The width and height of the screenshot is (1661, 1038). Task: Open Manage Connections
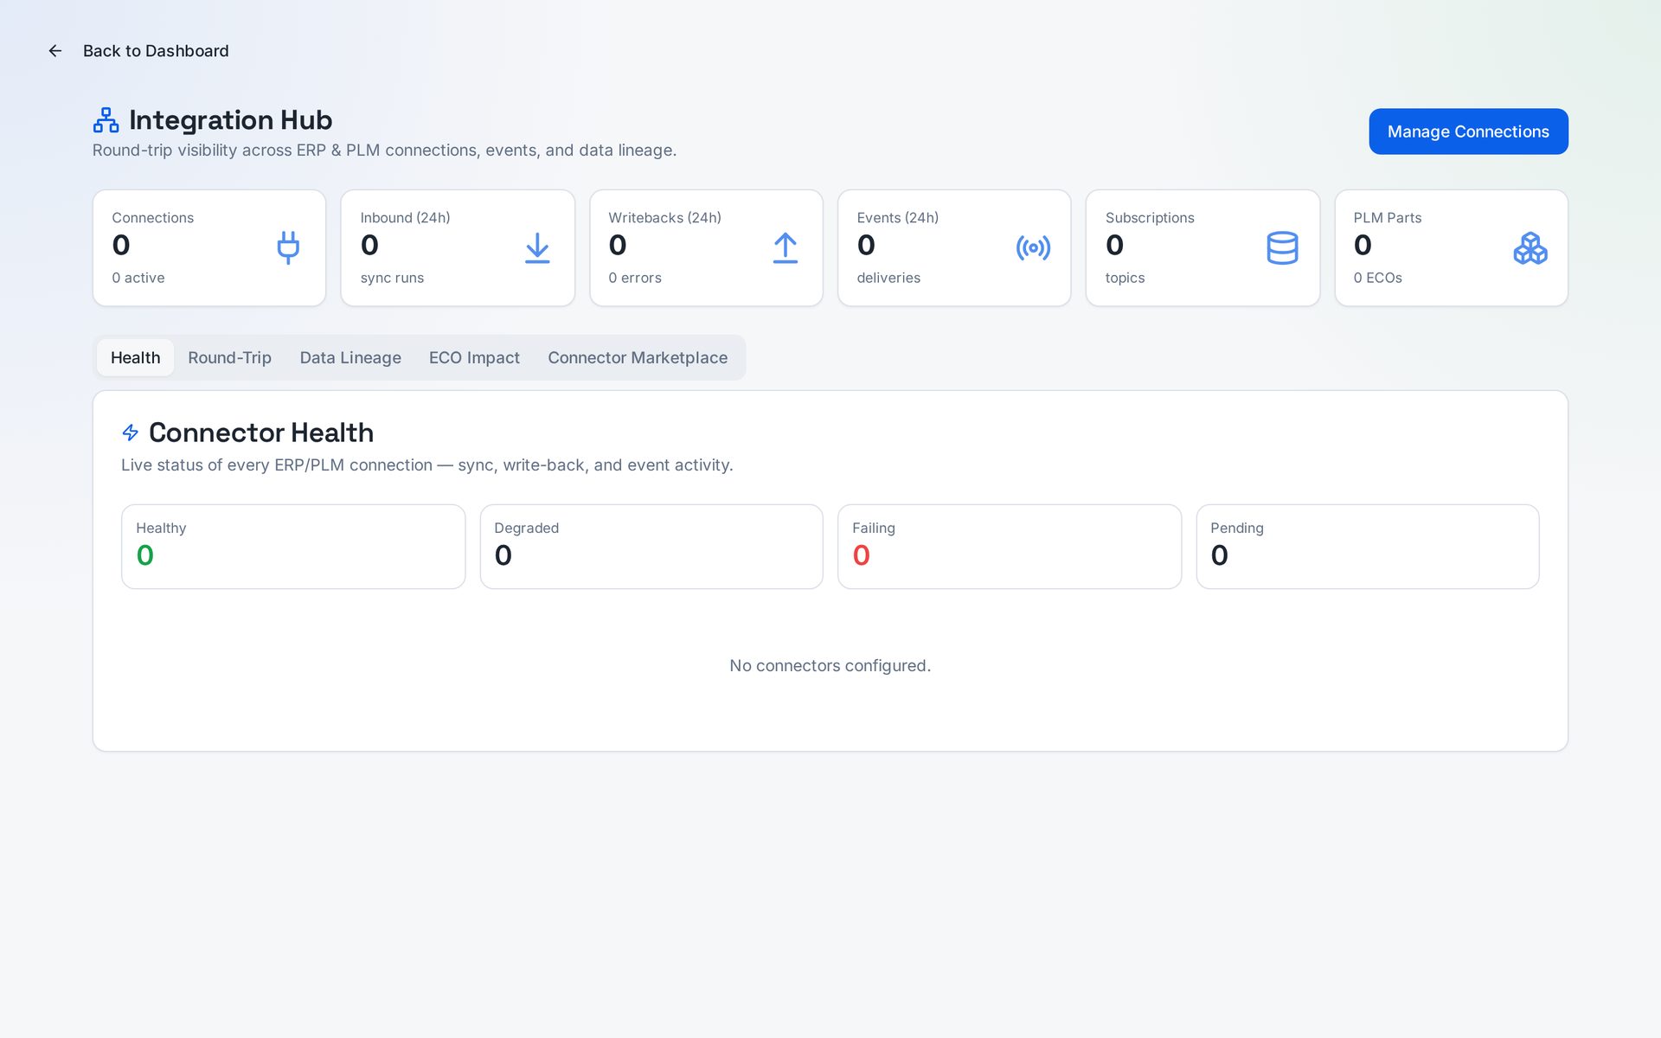(x=1468, y=131)
